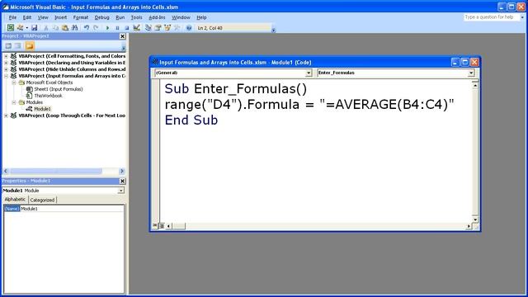The height and width of the screenshot is (297, 528).
Task: Open the Enter_Formulas procedure dropdown
Action: pyautogui.click(x=471, y=73)
